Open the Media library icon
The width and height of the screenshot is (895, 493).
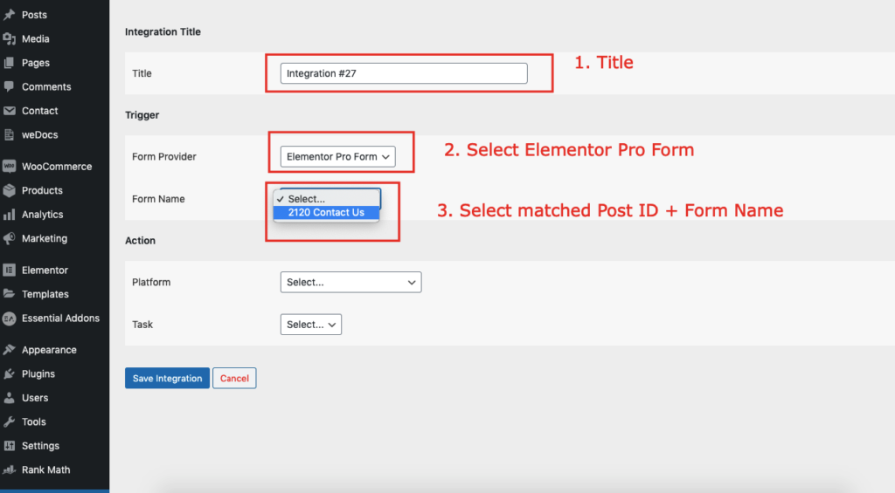coord(9,38)
